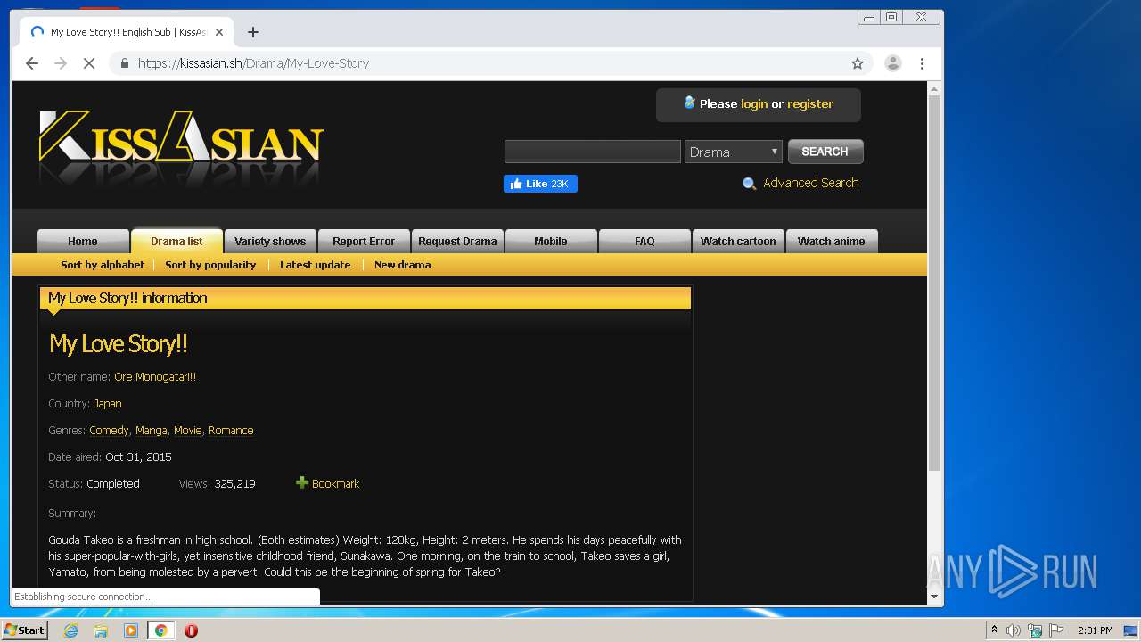The height and width of the screenshot is (642, 1141).
Task: Click the Action Center flag icon
Action: pyautogui.click(x=1056, y=630)
